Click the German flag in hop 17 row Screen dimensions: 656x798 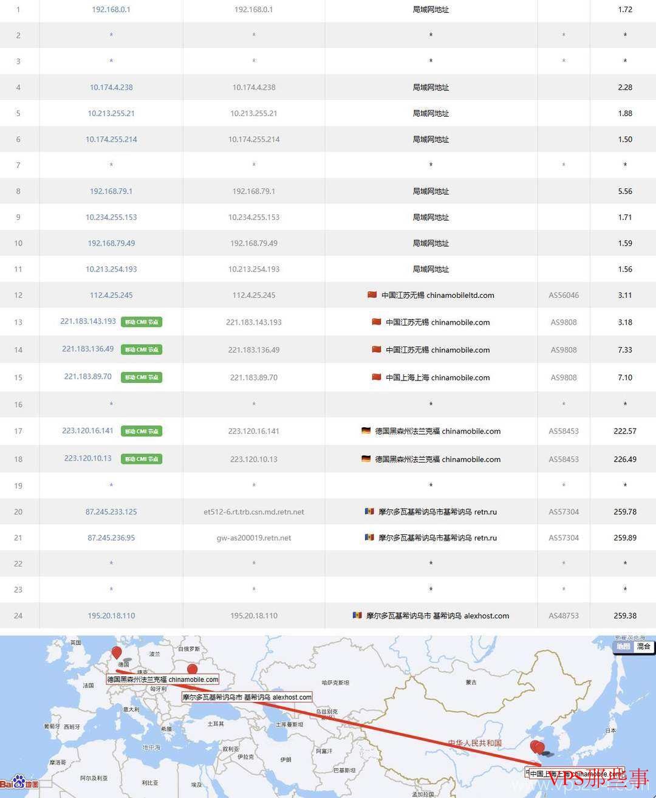coord(366,431)
